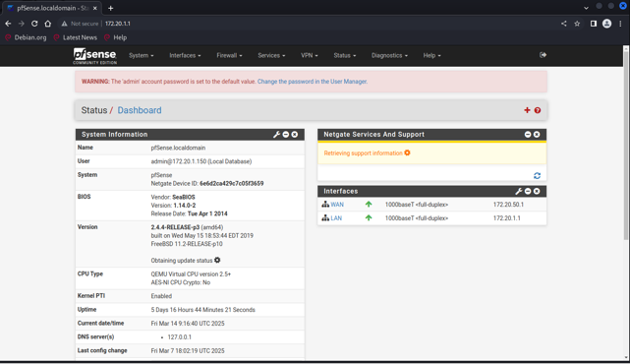Open browser profile avatar
Screen dimensions: 630x364
point(606,24)
